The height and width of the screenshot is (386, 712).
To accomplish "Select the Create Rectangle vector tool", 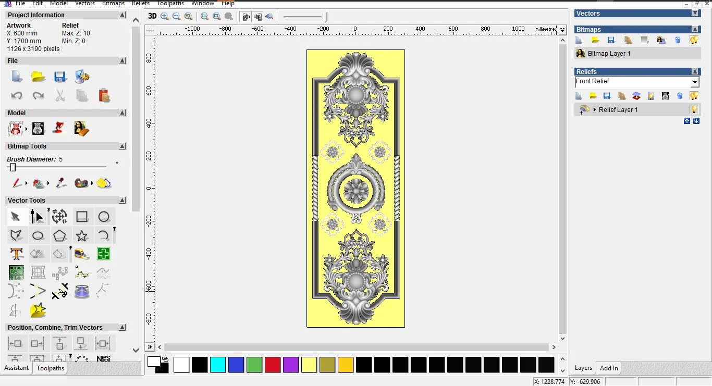I will pyautogui.click(x=82, y=217).
